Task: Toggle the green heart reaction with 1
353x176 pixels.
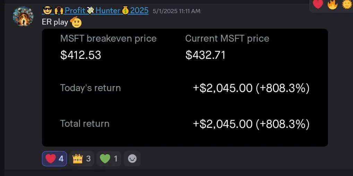Action: 109,159
